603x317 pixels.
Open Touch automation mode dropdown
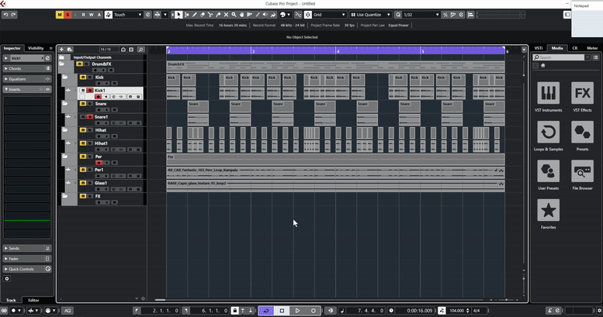point(129,15)
